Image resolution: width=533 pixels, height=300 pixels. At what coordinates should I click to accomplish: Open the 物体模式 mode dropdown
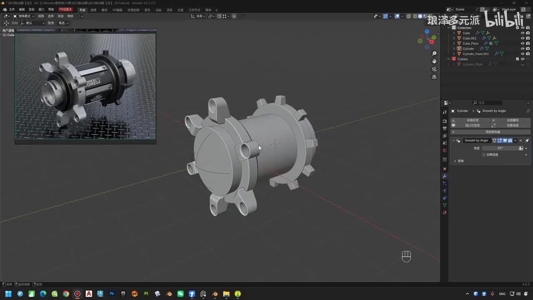click(x=23, y=16)
